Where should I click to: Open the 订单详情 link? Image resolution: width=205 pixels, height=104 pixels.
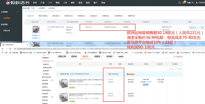pos(161,82)
